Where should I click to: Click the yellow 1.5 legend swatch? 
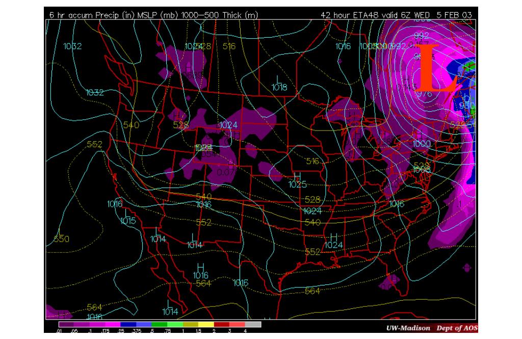(206, 324)
